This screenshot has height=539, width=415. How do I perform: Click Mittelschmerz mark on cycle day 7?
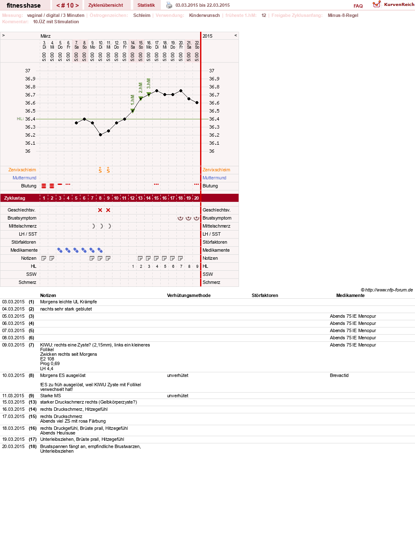coord(93,226)
